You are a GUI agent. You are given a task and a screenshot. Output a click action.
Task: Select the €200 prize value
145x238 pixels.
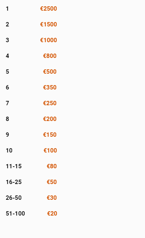50,119
